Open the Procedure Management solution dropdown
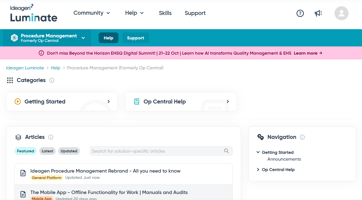Image resolution: width=362 pixels, height=200 pixels. [47, 38]
